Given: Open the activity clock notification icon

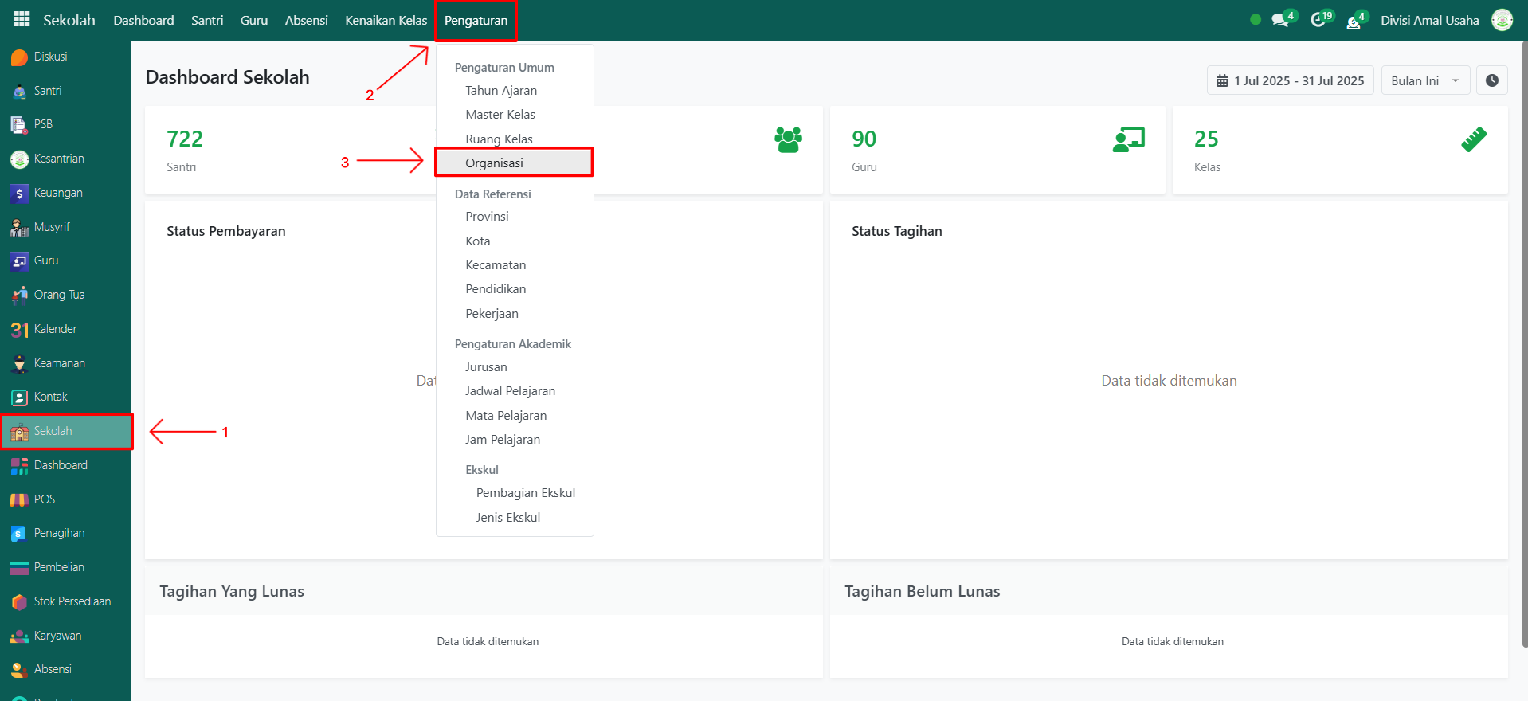Looking at the screenshot, I should click(1318, 21).
